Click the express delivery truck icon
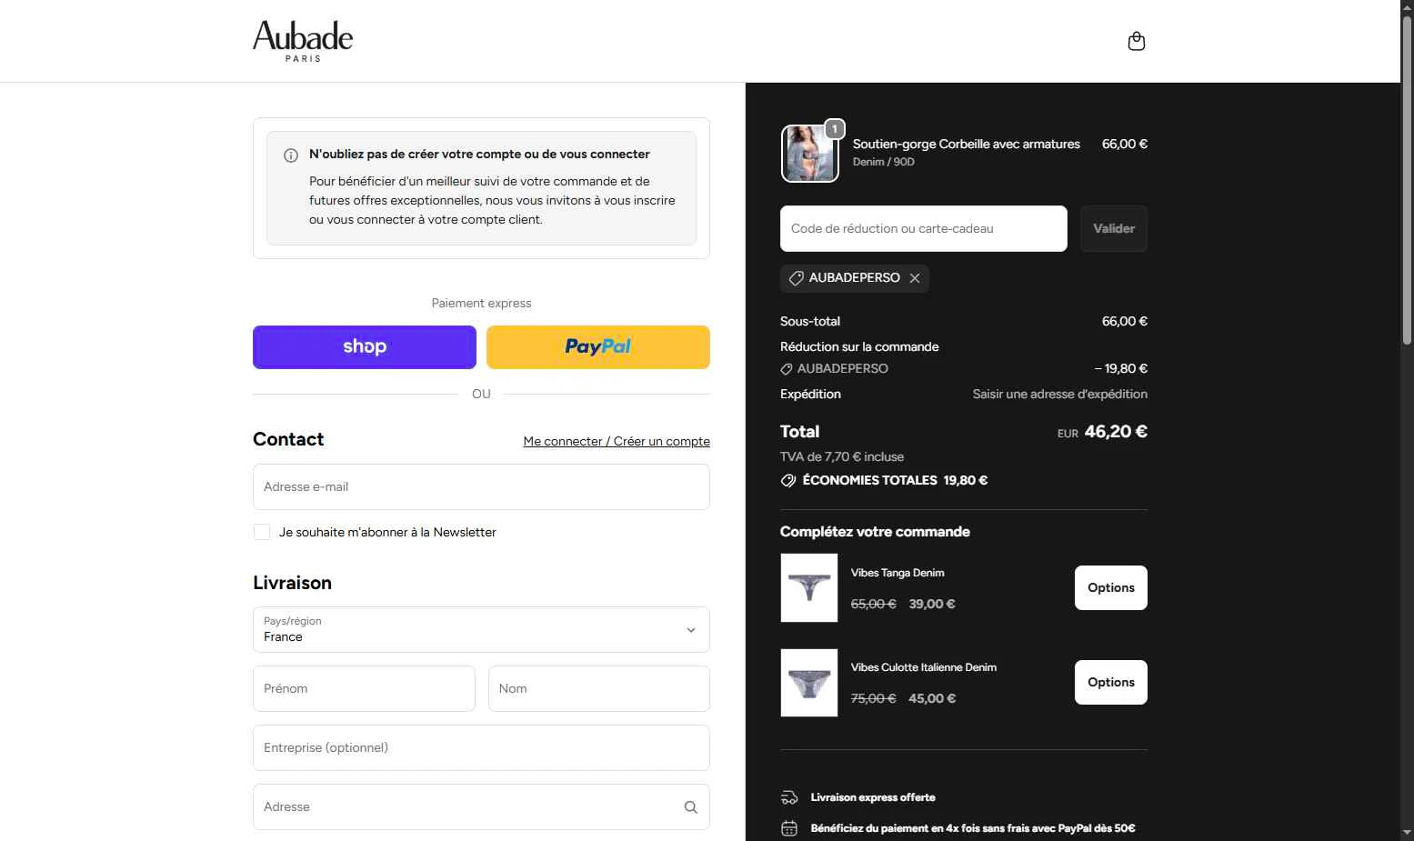The width and height of the screenshot is (1414, 841). pyautogui.click(x=789, y=797)
